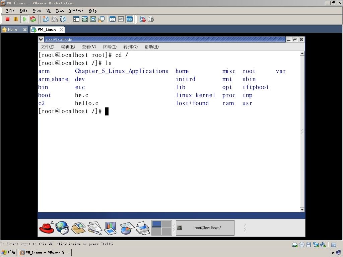Open the Team menu

tap(60, 11)
